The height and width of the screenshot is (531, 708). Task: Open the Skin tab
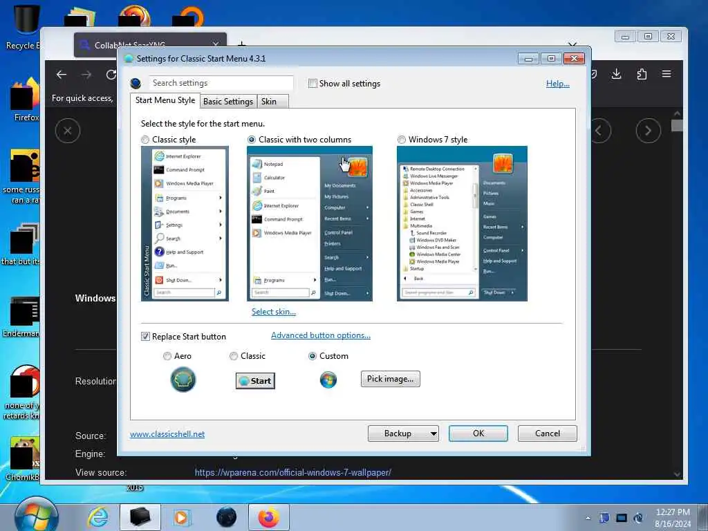pyautogui.click(x=272, y=102)
